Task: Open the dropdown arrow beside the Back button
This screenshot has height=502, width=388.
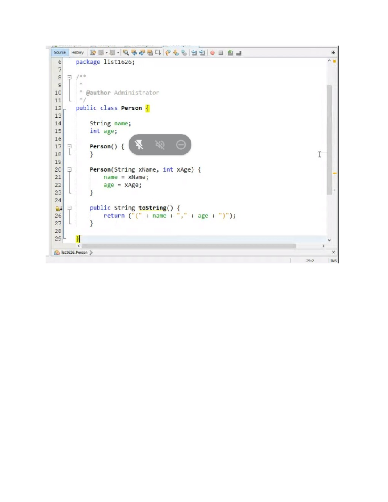Action: click(x=106, y=52)
